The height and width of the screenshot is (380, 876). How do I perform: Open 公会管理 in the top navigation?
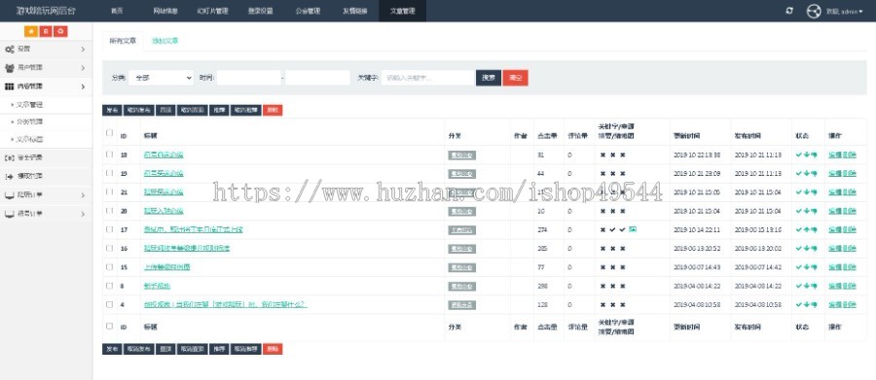308,11
